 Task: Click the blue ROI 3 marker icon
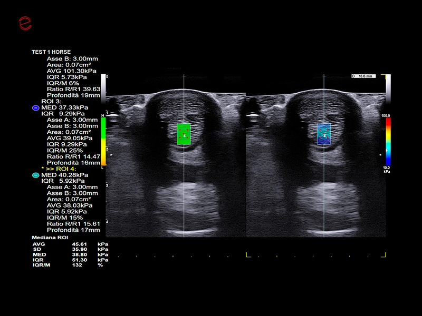pyautogui.click(x=35, y=107)
